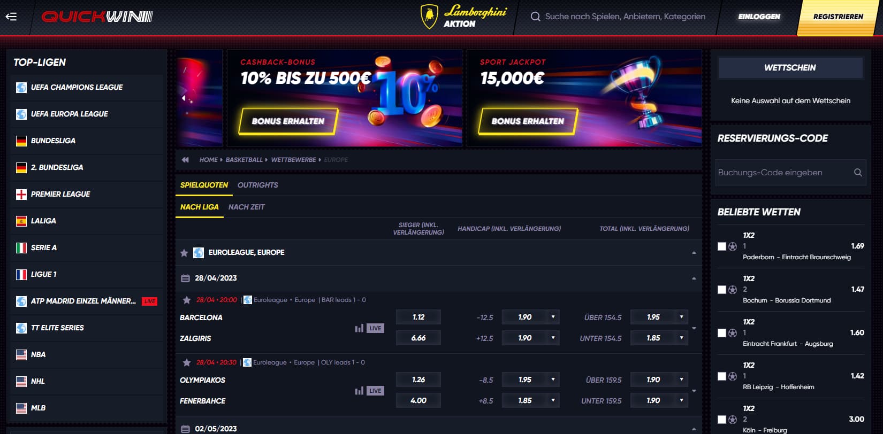Collapse the Euroleague, Europe section arrow
The width and height of the screenshot is (883, 434).
click(694, 253)
